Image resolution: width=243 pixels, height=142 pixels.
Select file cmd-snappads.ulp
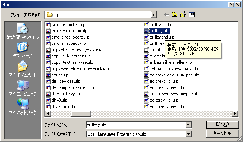(66, 43)
